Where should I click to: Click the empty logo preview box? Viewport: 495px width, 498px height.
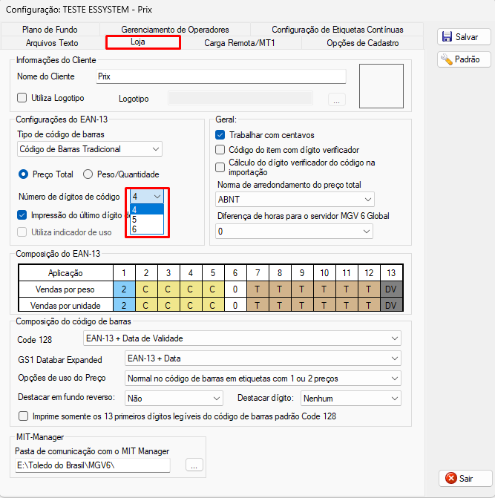381,86
